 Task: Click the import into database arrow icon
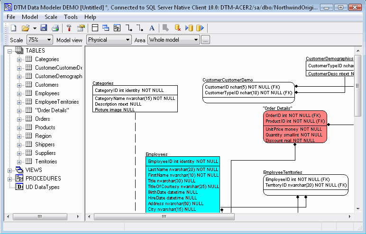[x=189, y=28]
